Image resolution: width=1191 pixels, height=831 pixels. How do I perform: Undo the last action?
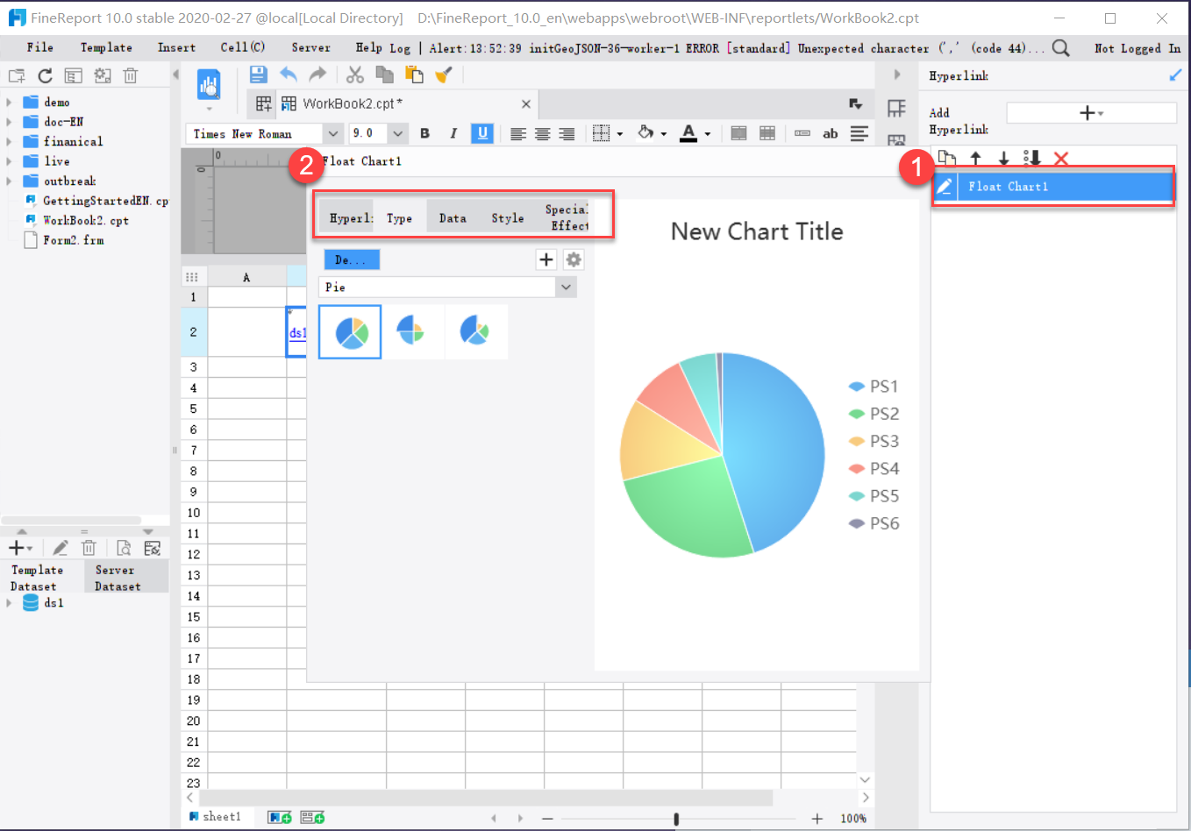coord(289,75)
